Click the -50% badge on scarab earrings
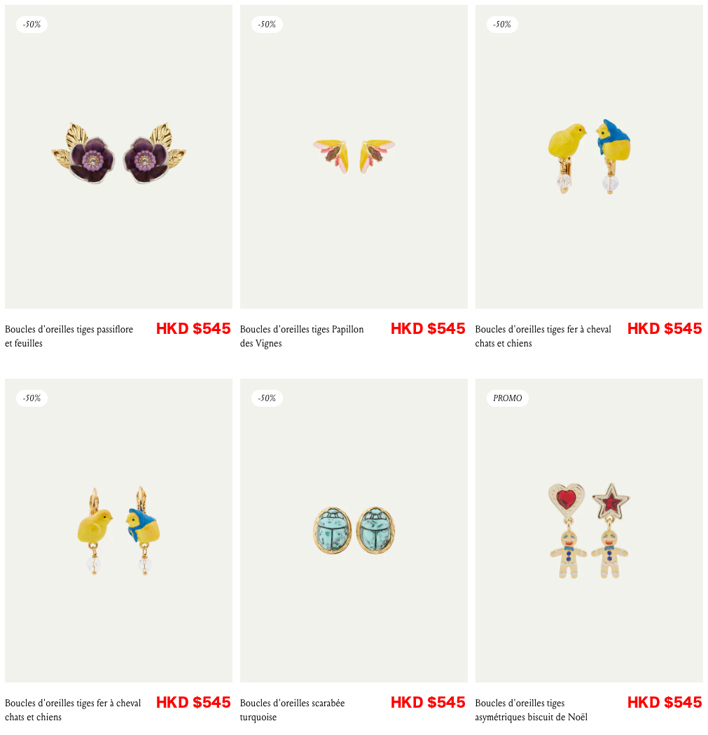 [268, 398]
